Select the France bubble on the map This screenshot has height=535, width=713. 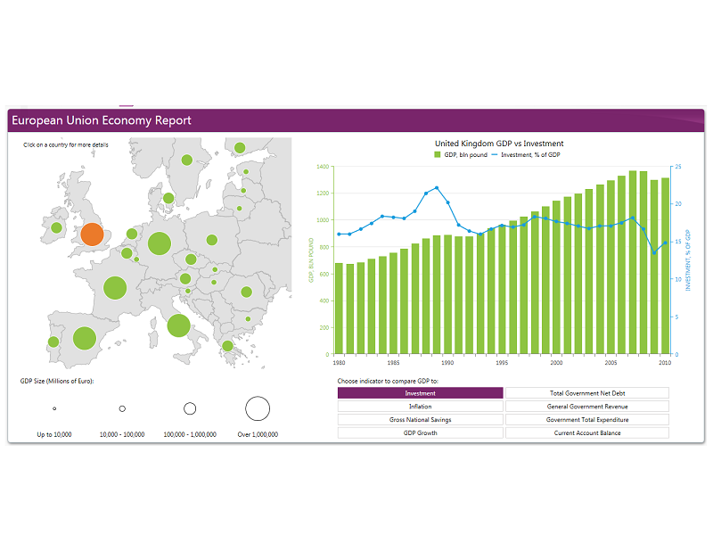click(114, 288)
